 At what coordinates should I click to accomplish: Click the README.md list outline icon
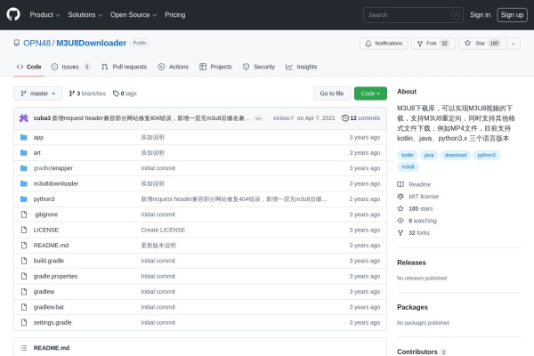pyautogui.click(x=23, y=347)
